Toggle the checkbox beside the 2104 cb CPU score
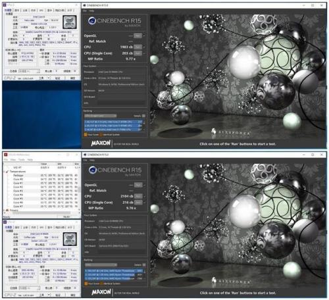 144,196
